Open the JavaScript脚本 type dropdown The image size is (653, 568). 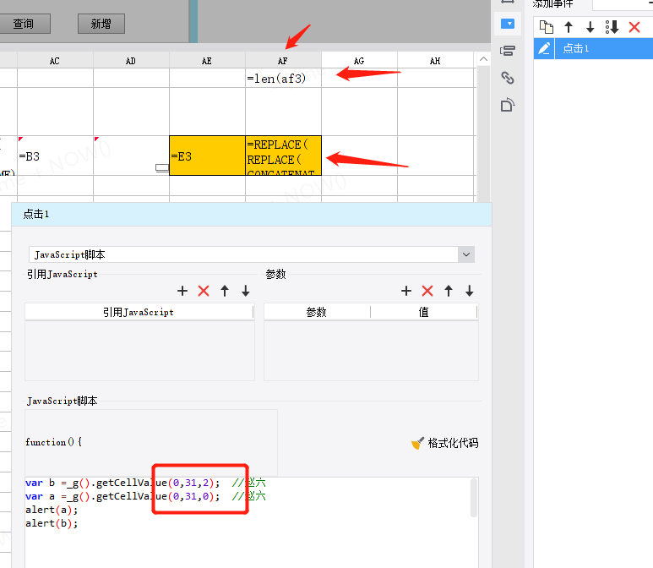click(466, 254)
